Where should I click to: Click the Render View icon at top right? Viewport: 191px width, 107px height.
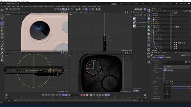(135, 9)
